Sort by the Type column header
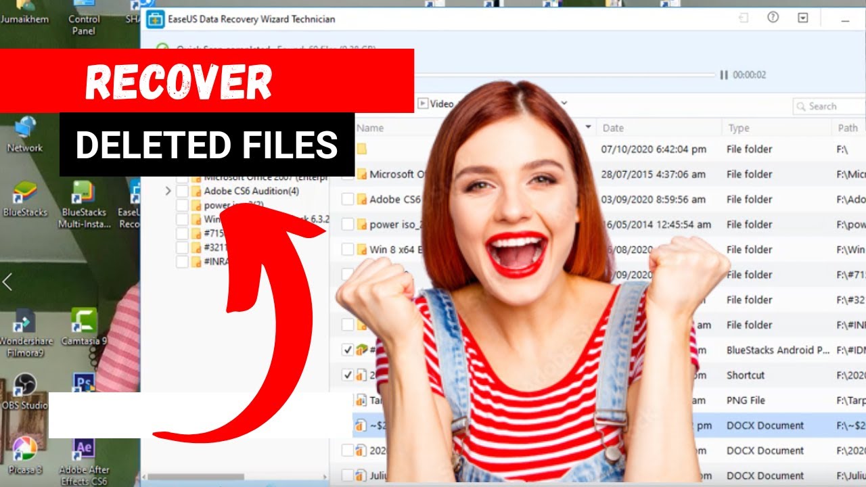Image resolution: width=866 pixels, height=487 pixels. pos(738,128)
